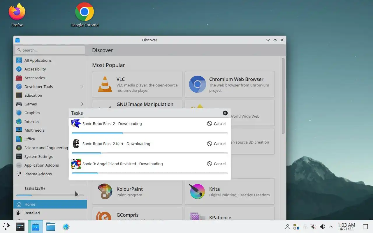Open the Internet category label
The image size is (373, 233).
coord(32,121)
